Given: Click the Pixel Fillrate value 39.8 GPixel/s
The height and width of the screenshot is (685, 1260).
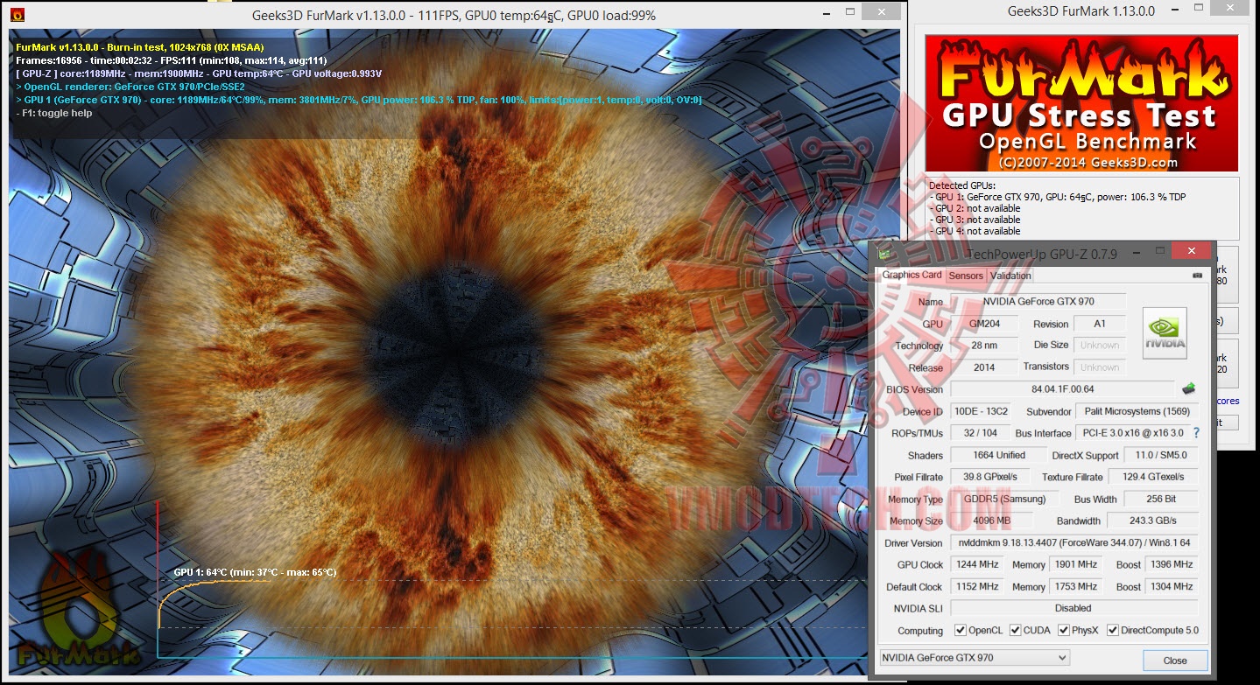Looking at the screenshot, I should click(x=990, y=477).
